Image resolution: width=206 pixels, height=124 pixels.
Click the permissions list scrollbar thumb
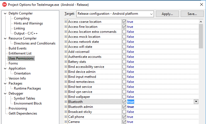201,36
